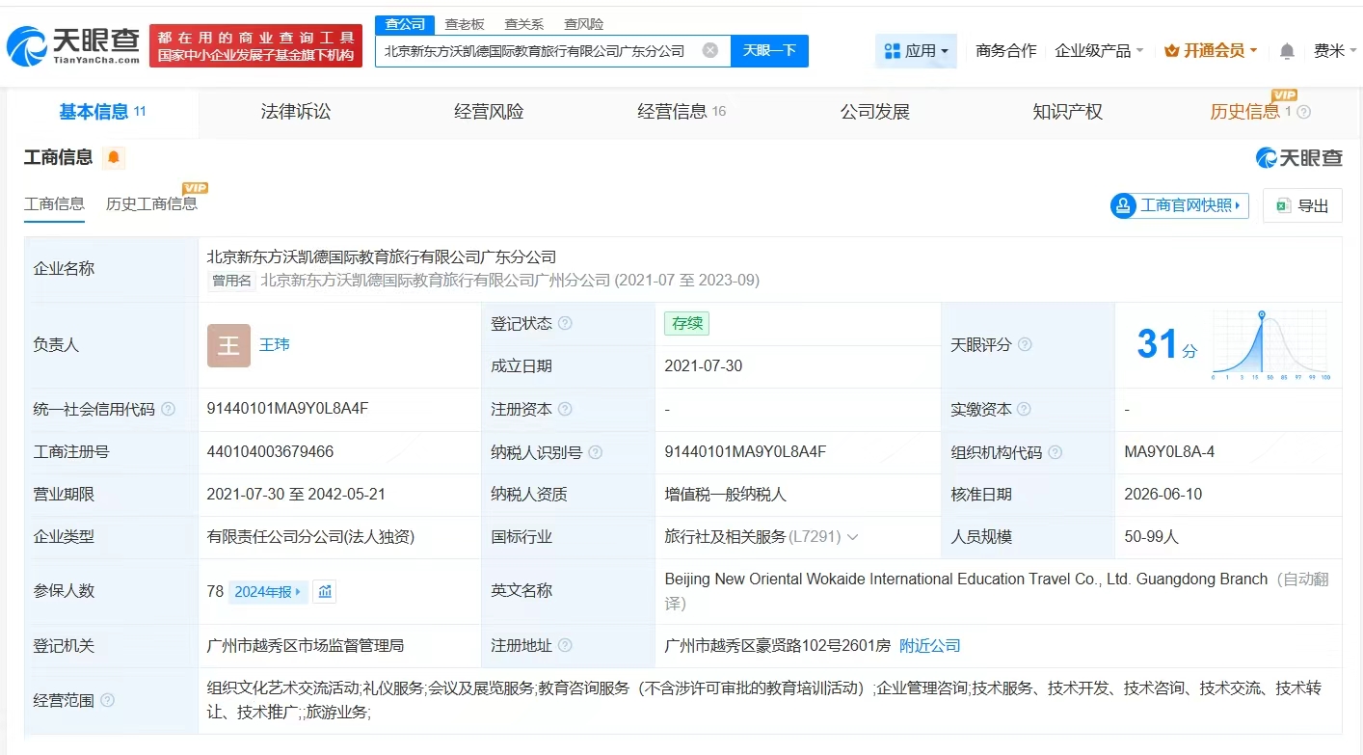This screenshot has width=1363, height=755.
Task: Click the 营业期限 value 2021-07-30 至 2042-05-21
Action: (x=296, y=495)
